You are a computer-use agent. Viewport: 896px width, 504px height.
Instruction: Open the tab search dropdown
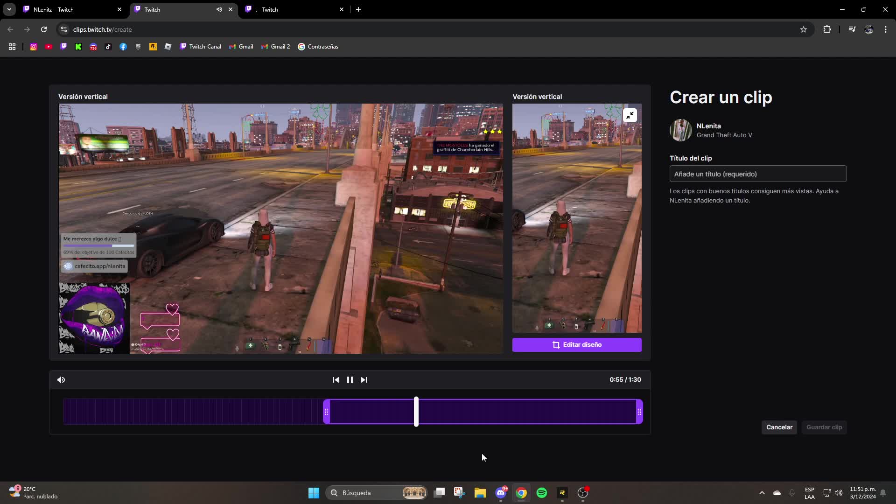9,9
